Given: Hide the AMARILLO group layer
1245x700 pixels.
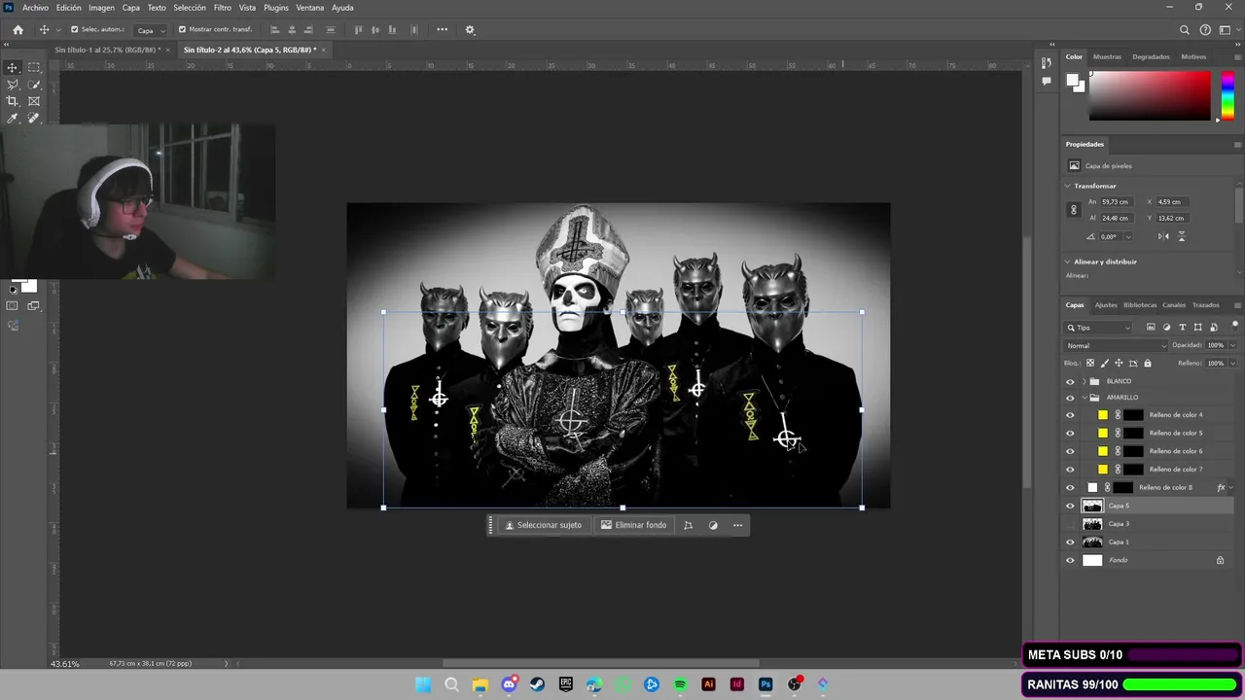Looking at the screenshot, I should (x=1070, y=398).
